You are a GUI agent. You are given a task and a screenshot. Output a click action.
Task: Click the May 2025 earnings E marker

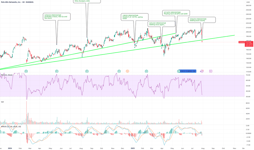179,71
